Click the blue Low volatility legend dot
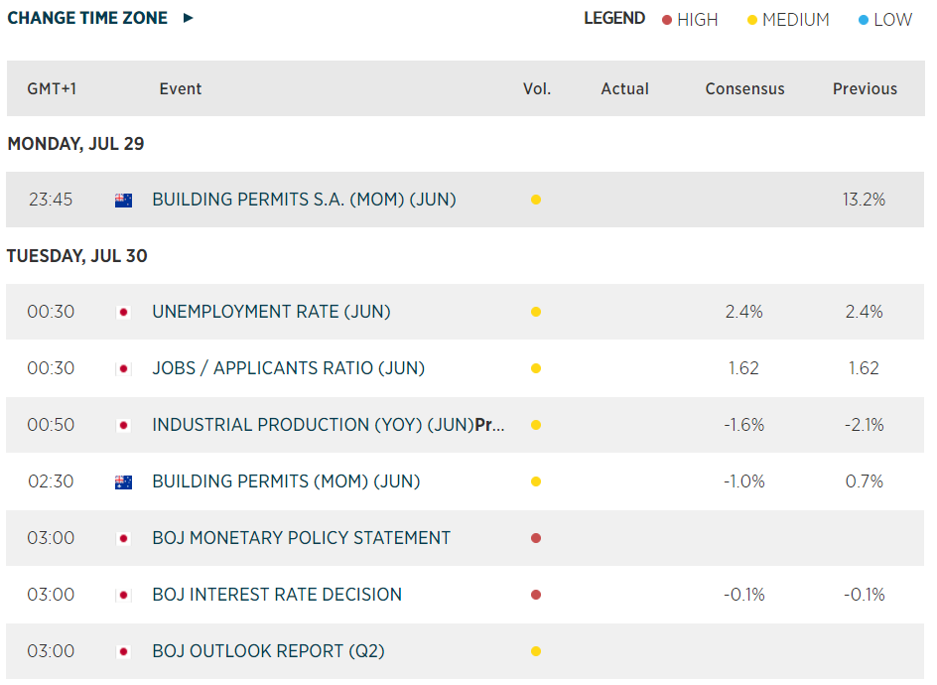The width and height of the screenshot is (937, 685). click(864, 20)
